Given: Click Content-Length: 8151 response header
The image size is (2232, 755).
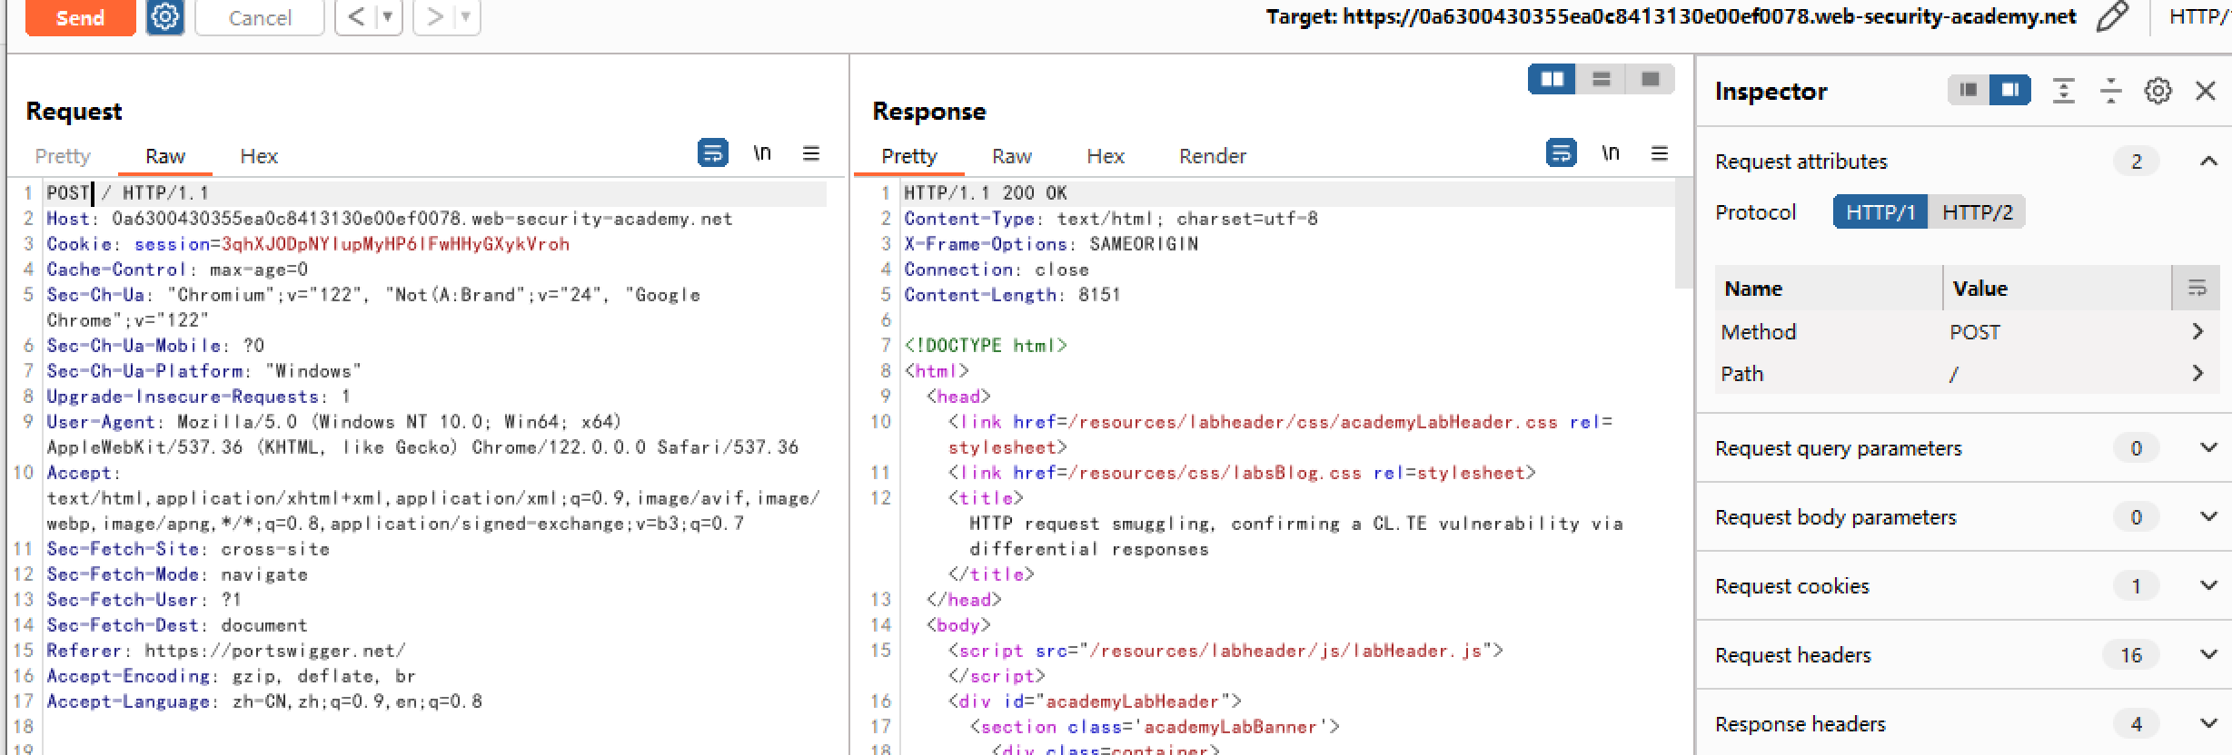Looking at the screenshot, I should pos(1012,294).
